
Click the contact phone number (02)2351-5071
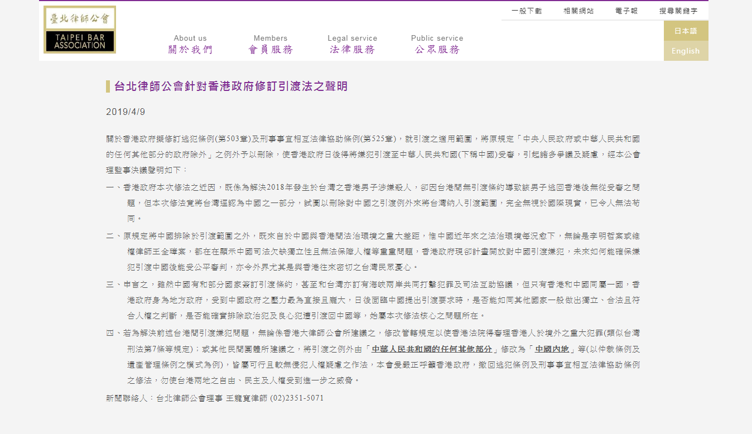[x=297, y=398]
